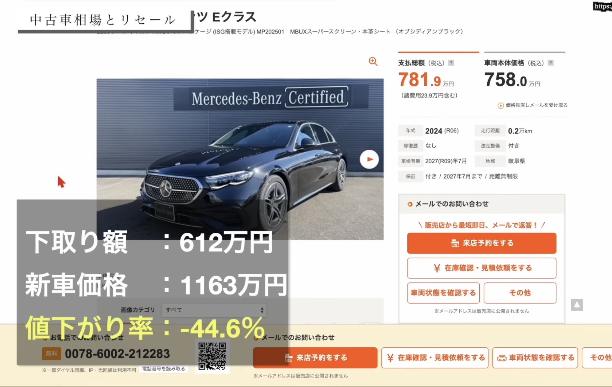Screen dimensions: 612x387
Task: Click 車両状態を確認する with car icon in bottom bar
Action: pos(535,358)
